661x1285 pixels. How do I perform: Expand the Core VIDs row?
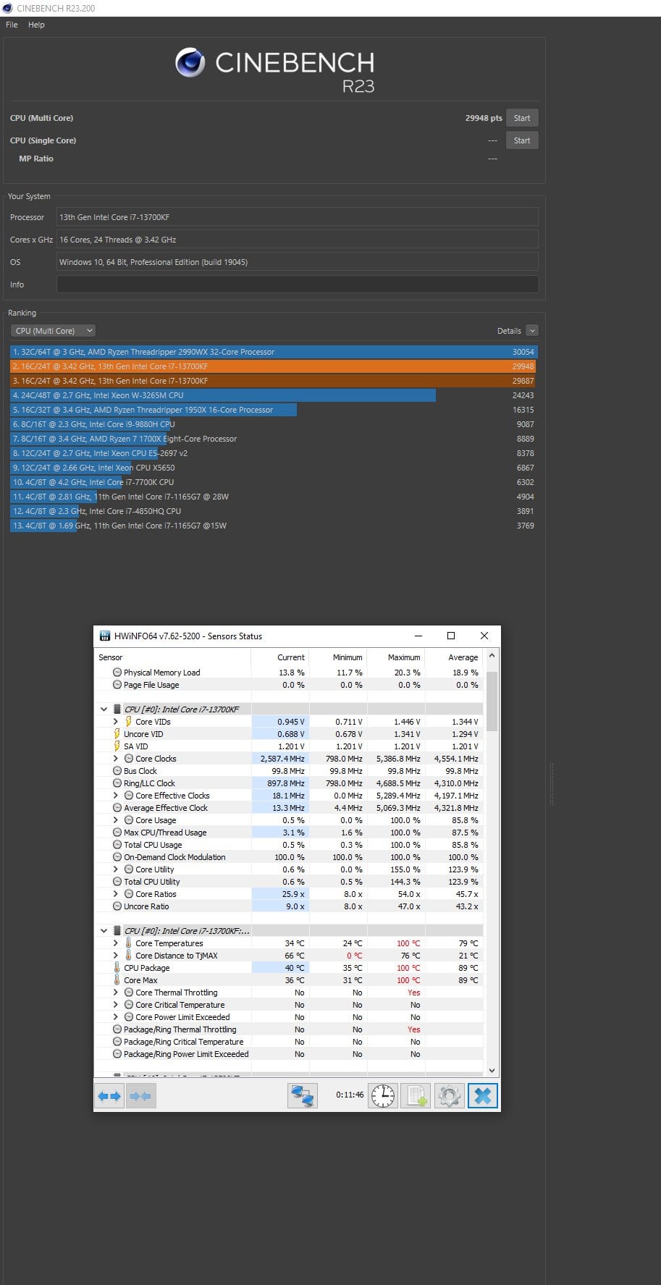pos(116,722)
